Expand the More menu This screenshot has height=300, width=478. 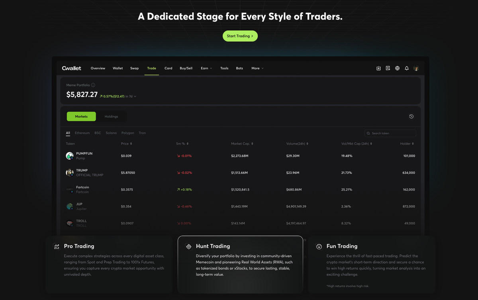257,68
